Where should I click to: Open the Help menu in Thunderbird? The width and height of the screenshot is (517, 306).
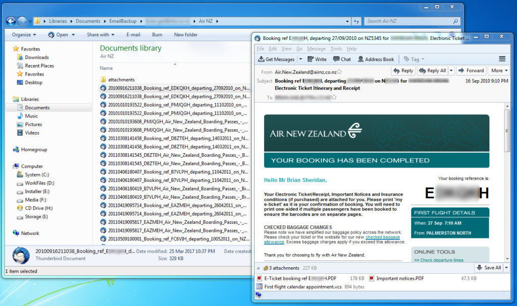click(x=351, y=49)
